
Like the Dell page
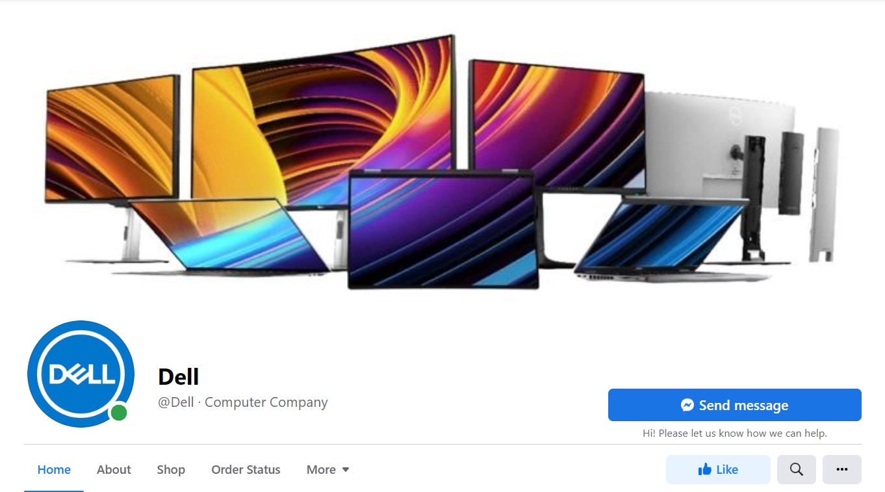click(718, 469)
